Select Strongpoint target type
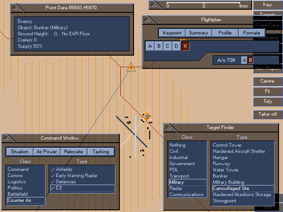The image size is (283, 212). click(243, 201)
